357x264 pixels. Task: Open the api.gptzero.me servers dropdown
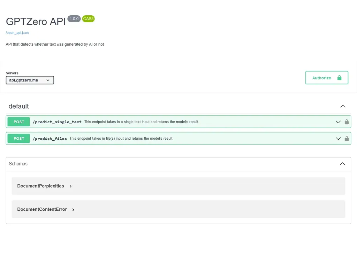[x=30, y=80]
